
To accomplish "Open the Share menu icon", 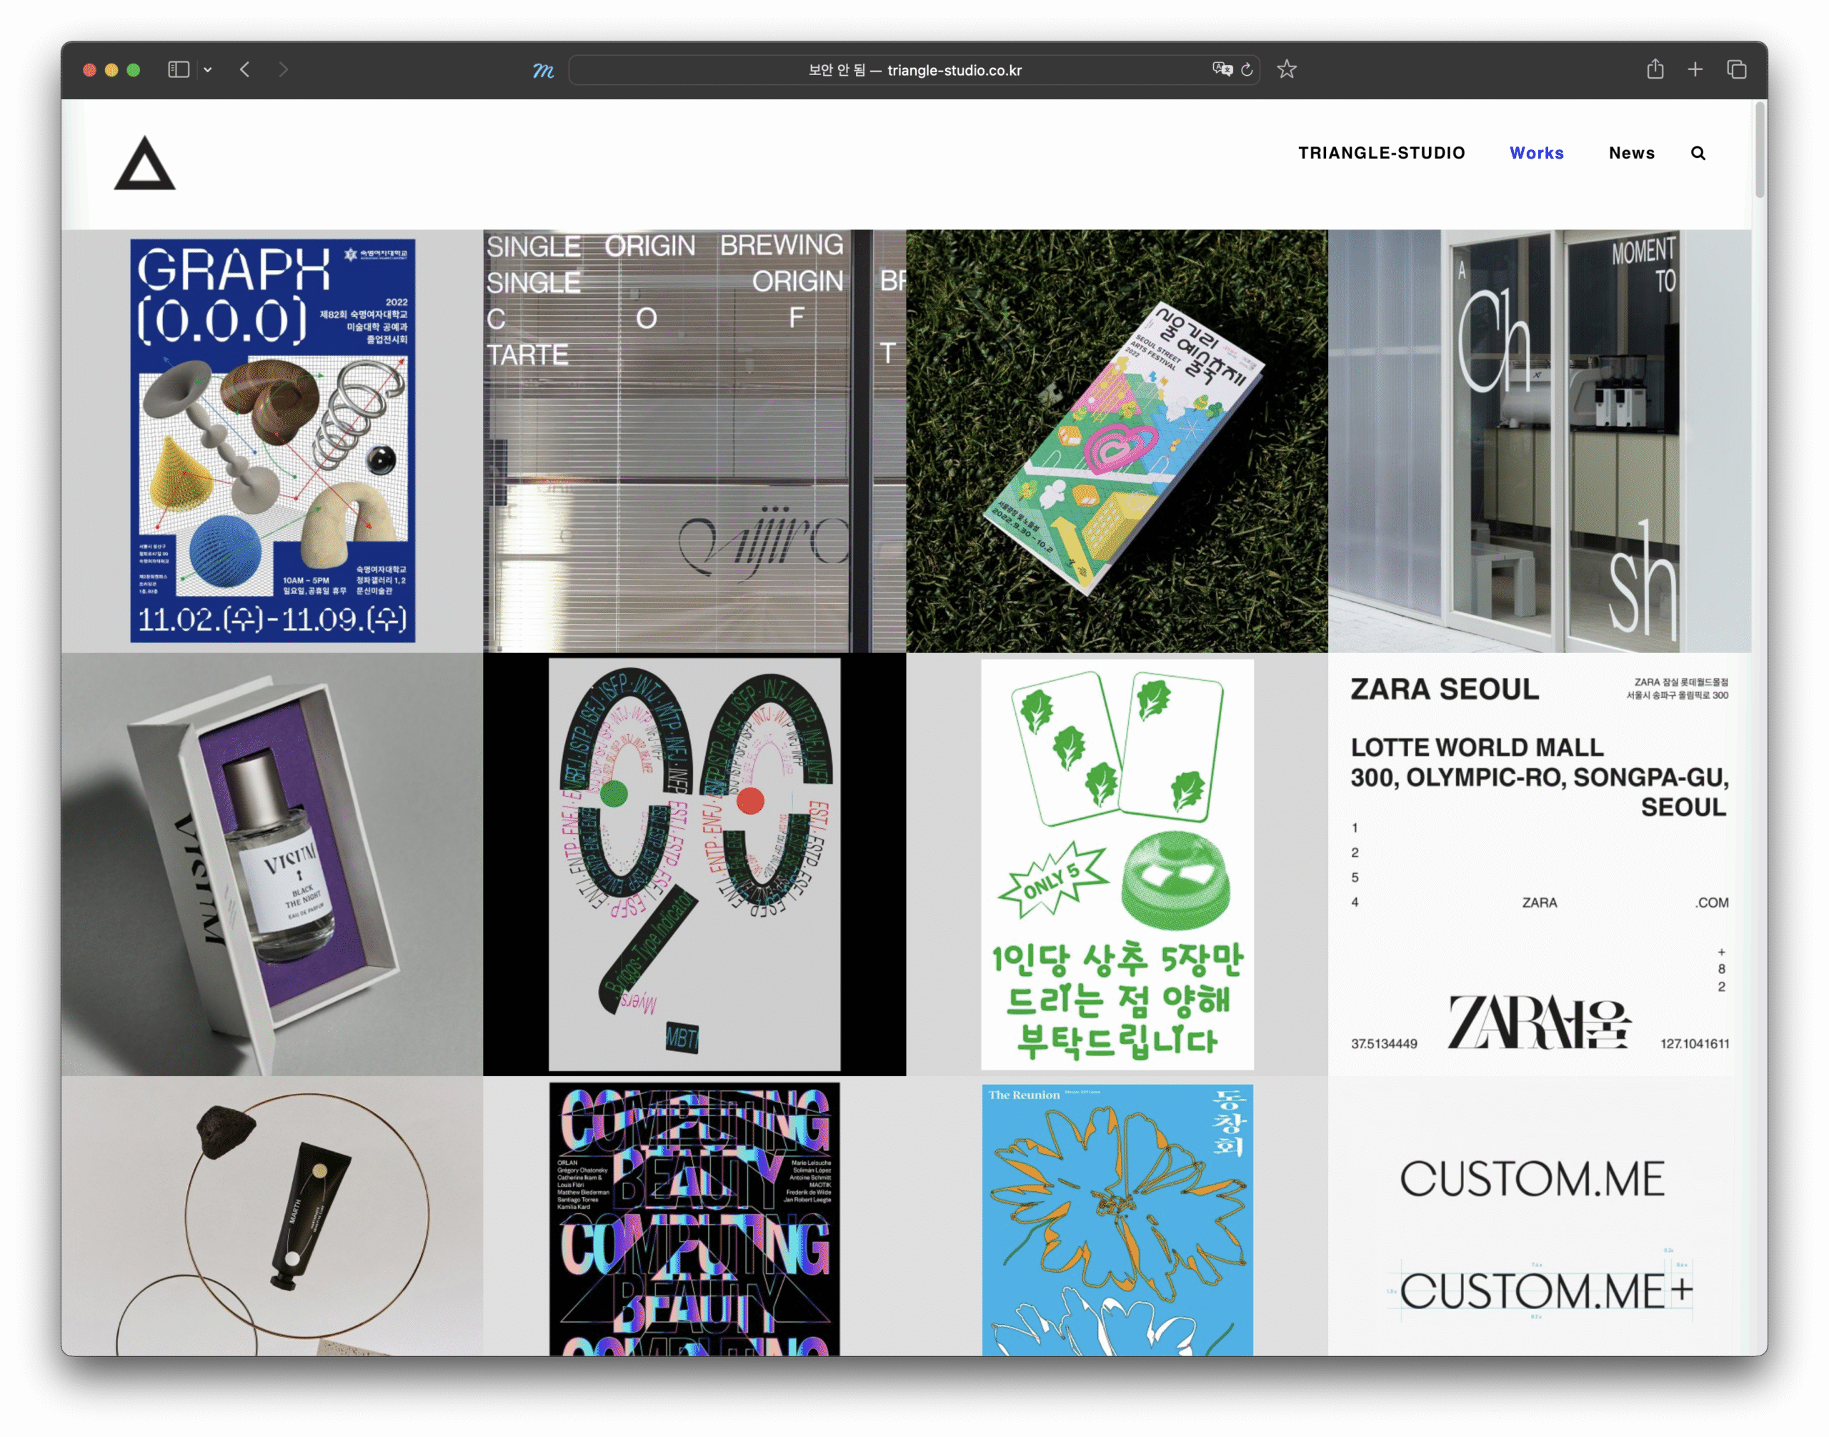I will click(x=1655, y=70).
